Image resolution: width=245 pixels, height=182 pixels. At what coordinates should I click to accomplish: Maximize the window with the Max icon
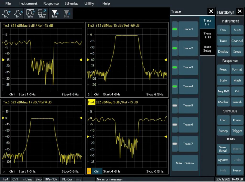pos(42,14)
